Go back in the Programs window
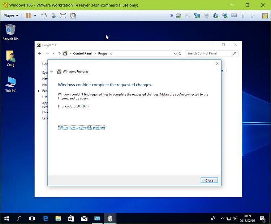Image resolution: width=271 pixels, height=224 pixels. (x=40, y=53)
